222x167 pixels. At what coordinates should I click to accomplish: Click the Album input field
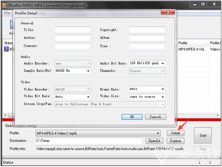pyautogui.click(x=147, y=38)
